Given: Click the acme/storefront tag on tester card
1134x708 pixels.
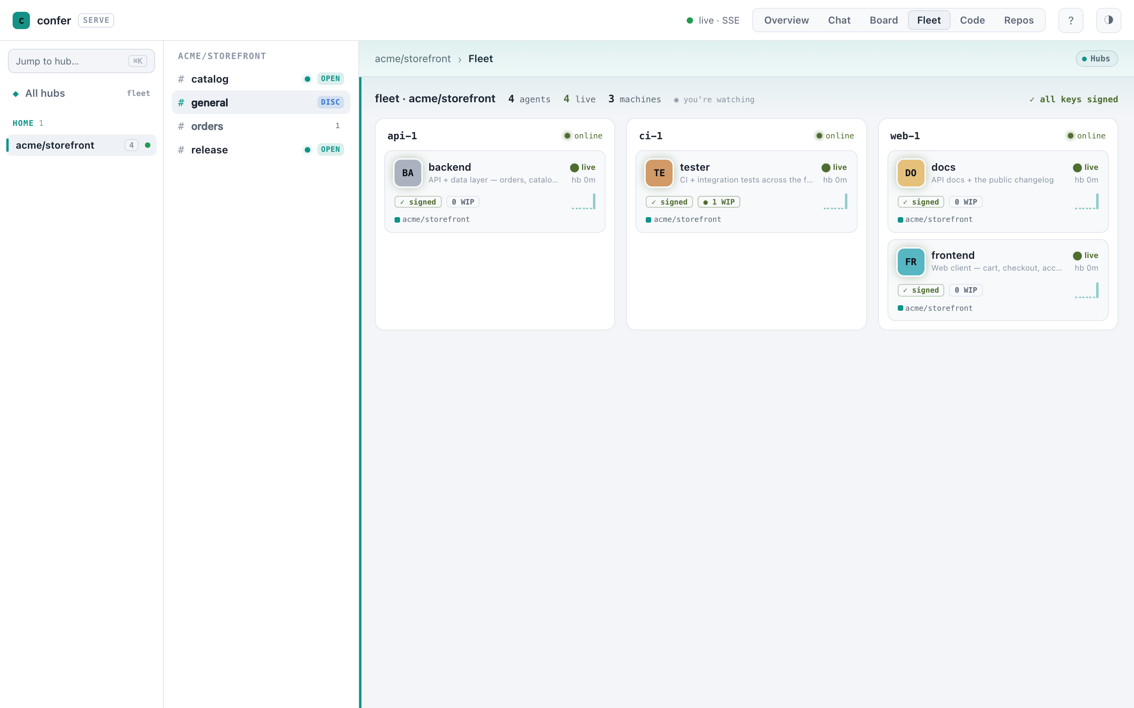Looking at the screenshot, I should point(683,219).
